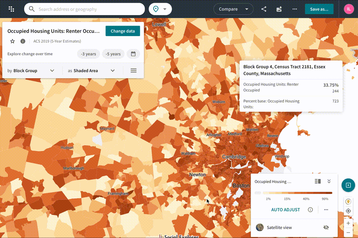The height and width of the screenshot is (238, 358).
Task: Click the search magnifier icon
Action: (32, 9)
